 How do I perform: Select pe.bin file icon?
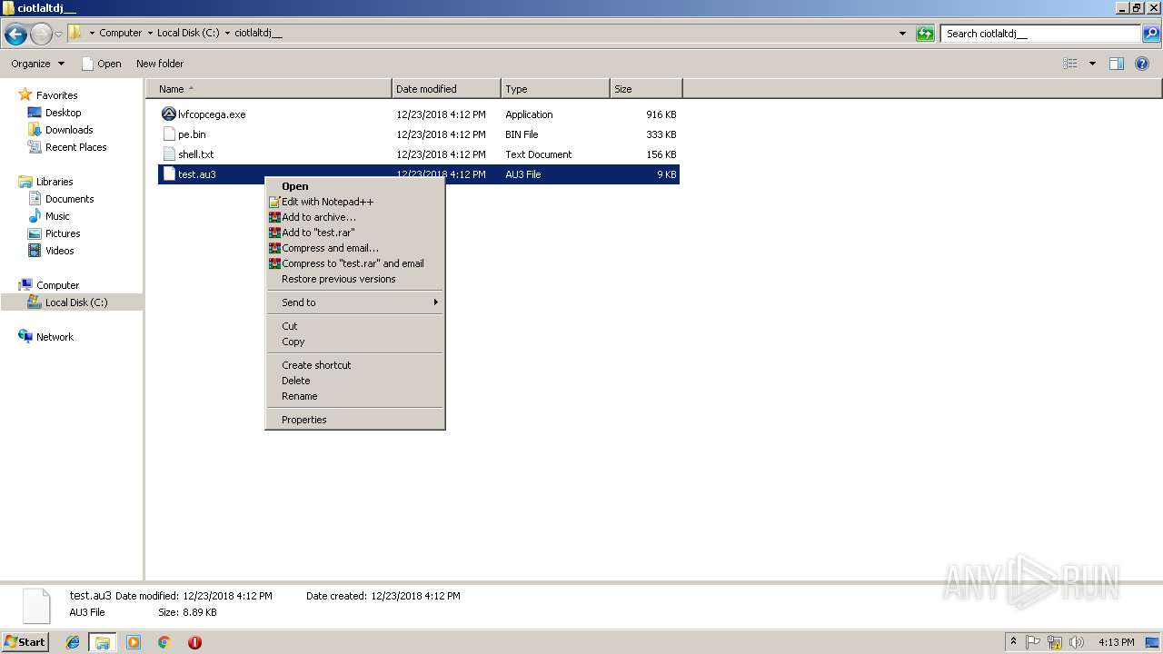169,134
